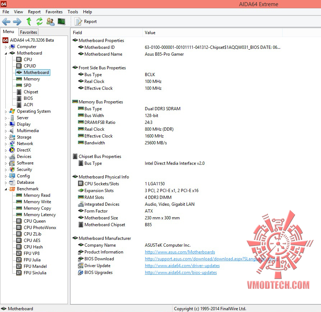The width and height of the screenshot is (321, 312).
Task: Go up one level with green arrow
Action: pos(29,22)
